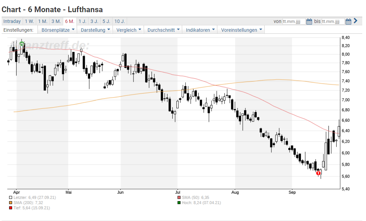
Task: Click the white Letzter legend swatch
Action: [x=10, y=197]
